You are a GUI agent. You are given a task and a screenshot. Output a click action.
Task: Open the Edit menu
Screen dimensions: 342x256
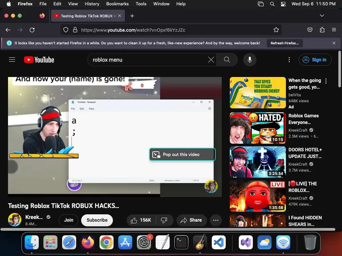click(x=57, y=4)
